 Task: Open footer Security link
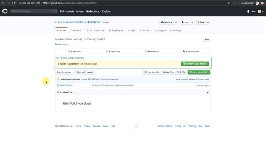[96, 126]
